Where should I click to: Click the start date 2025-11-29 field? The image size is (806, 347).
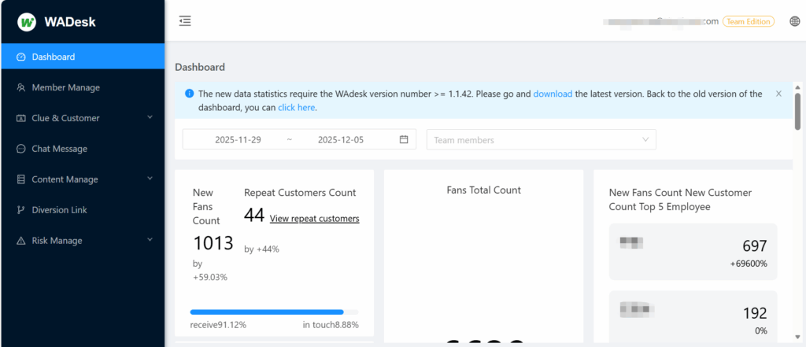pyautogui.click(x=238, y=140)
